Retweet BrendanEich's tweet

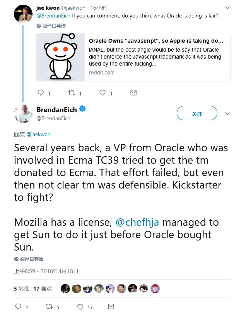click(x=49, y=307)
